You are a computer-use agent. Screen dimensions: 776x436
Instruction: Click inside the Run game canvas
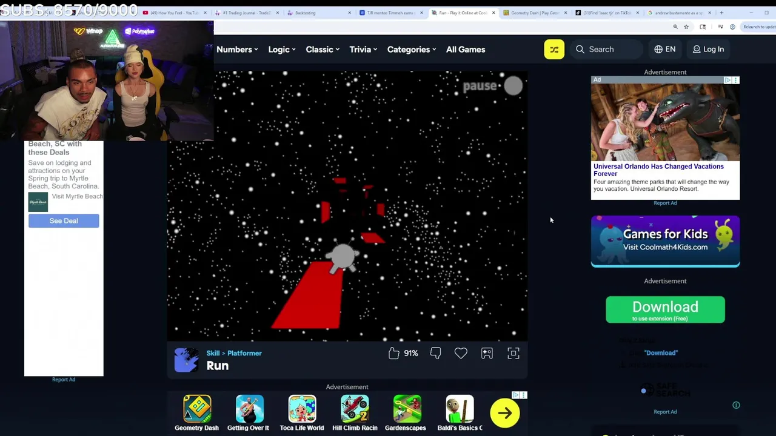tap(347, 206)
